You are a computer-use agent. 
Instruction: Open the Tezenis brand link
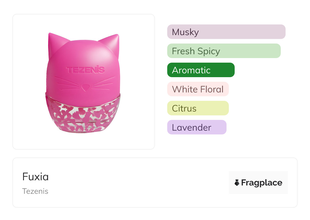coord(35,191)
